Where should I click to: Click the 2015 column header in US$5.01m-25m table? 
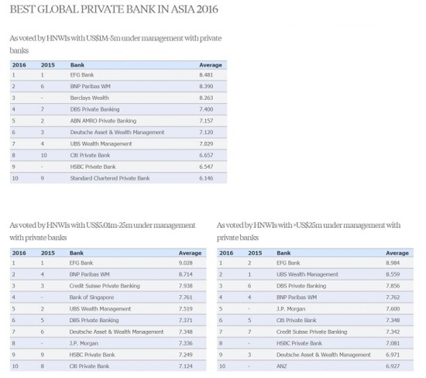[47, 253]
